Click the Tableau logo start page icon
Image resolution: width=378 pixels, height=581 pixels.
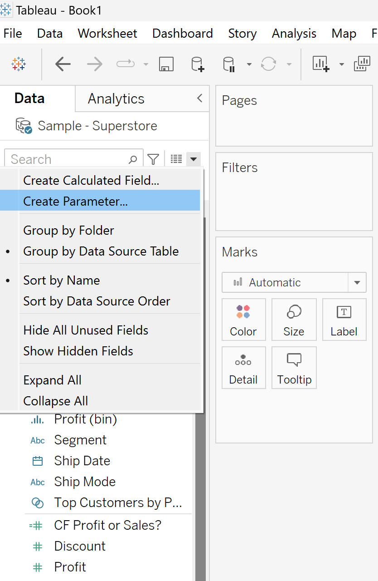coord(19,64)
